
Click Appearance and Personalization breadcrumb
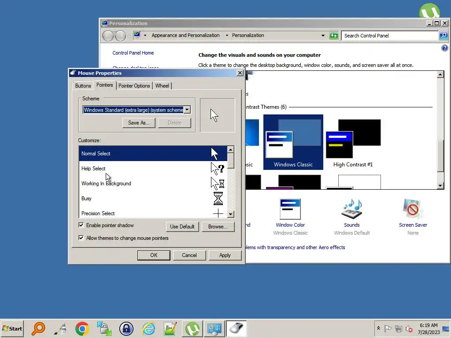185,35
